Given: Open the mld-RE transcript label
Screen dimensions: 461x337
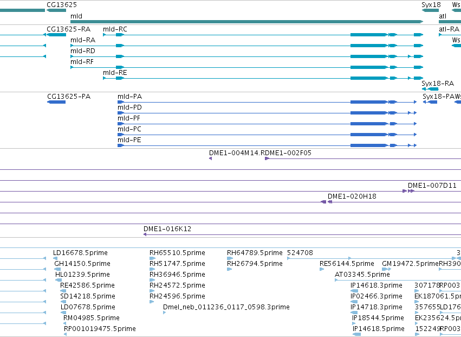Looking at the screenshot, I should click(x=115, y=73).
